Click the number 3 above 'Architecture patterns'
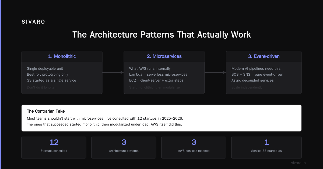 pos(124,142)
